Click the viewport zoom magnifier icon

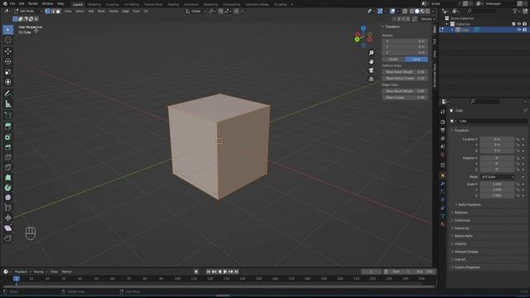click(x=371, y=53)
